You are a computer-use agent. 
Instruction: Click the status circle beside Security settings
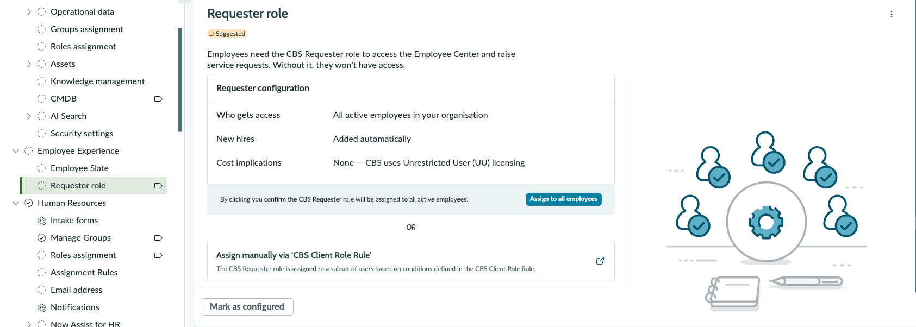41,134
